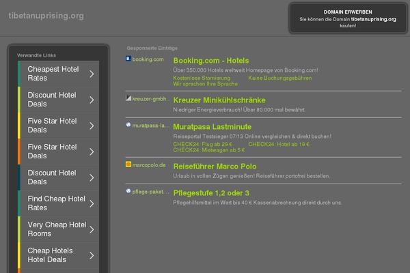Screen dimensions: 410x273
Task: Click the Urlaub in vollen Zügen description
Action: [251, 176]
